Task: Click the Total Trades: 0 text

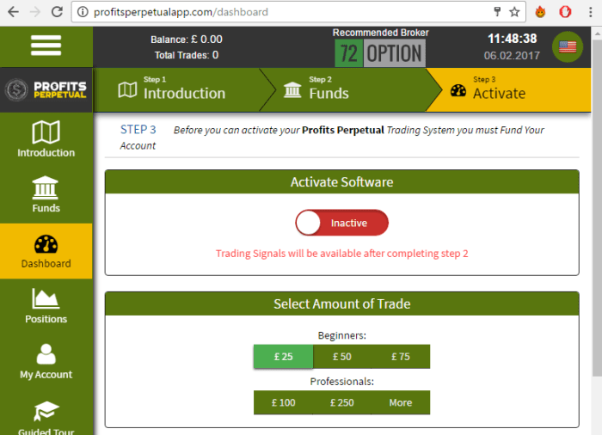Action: [187, 55]
